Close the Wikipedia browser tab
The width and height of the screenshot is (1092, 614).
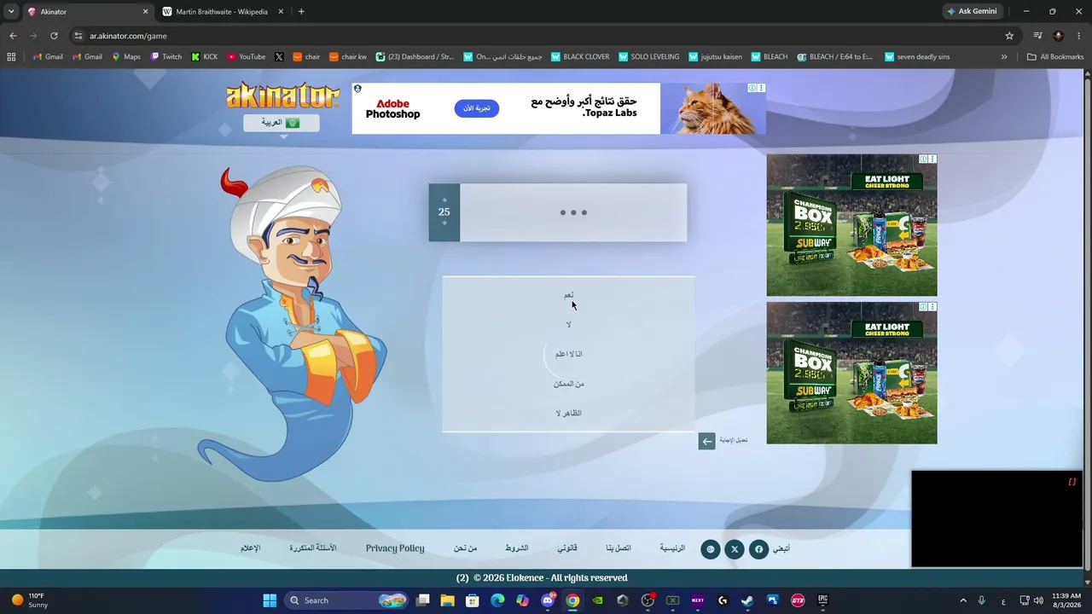tap(281, 12)
